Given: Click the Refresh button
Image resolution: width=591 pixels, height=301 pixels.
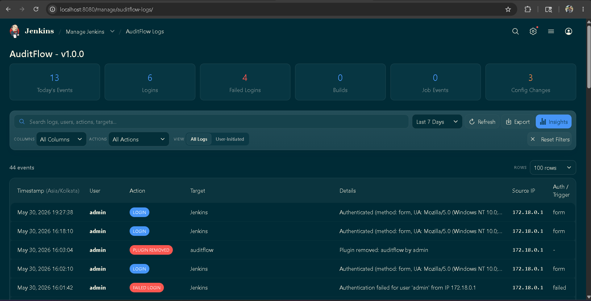Looking at the screenshot, I should tap(482, 122).
